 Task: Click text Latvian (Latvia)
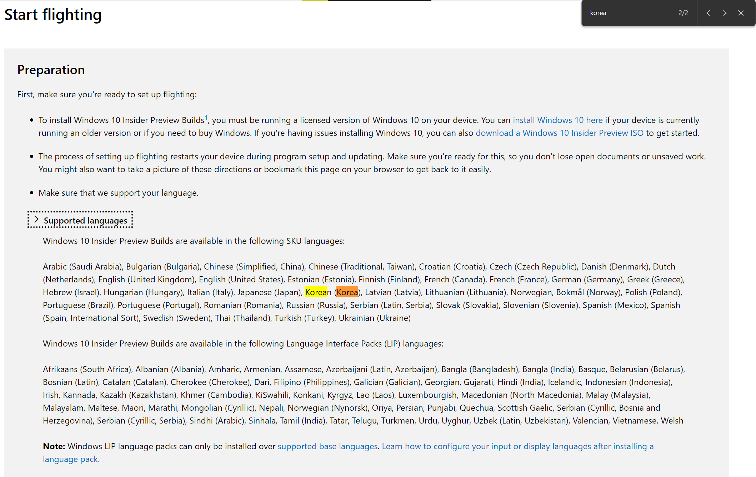pyautogui.click(x=393, y=292)
